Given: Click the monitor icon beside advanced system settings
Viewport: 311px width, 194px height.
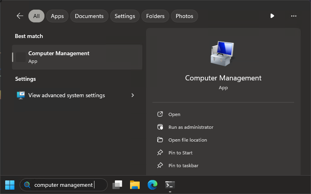Looking at the screenshot, I should pos(21,95).
